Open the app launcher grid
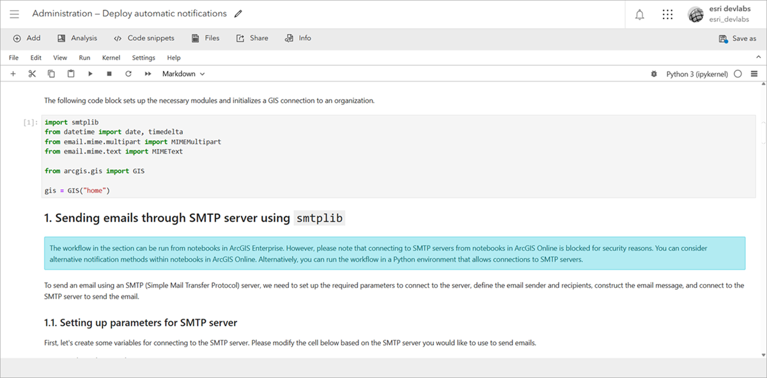767x378 pixels. 667,14
